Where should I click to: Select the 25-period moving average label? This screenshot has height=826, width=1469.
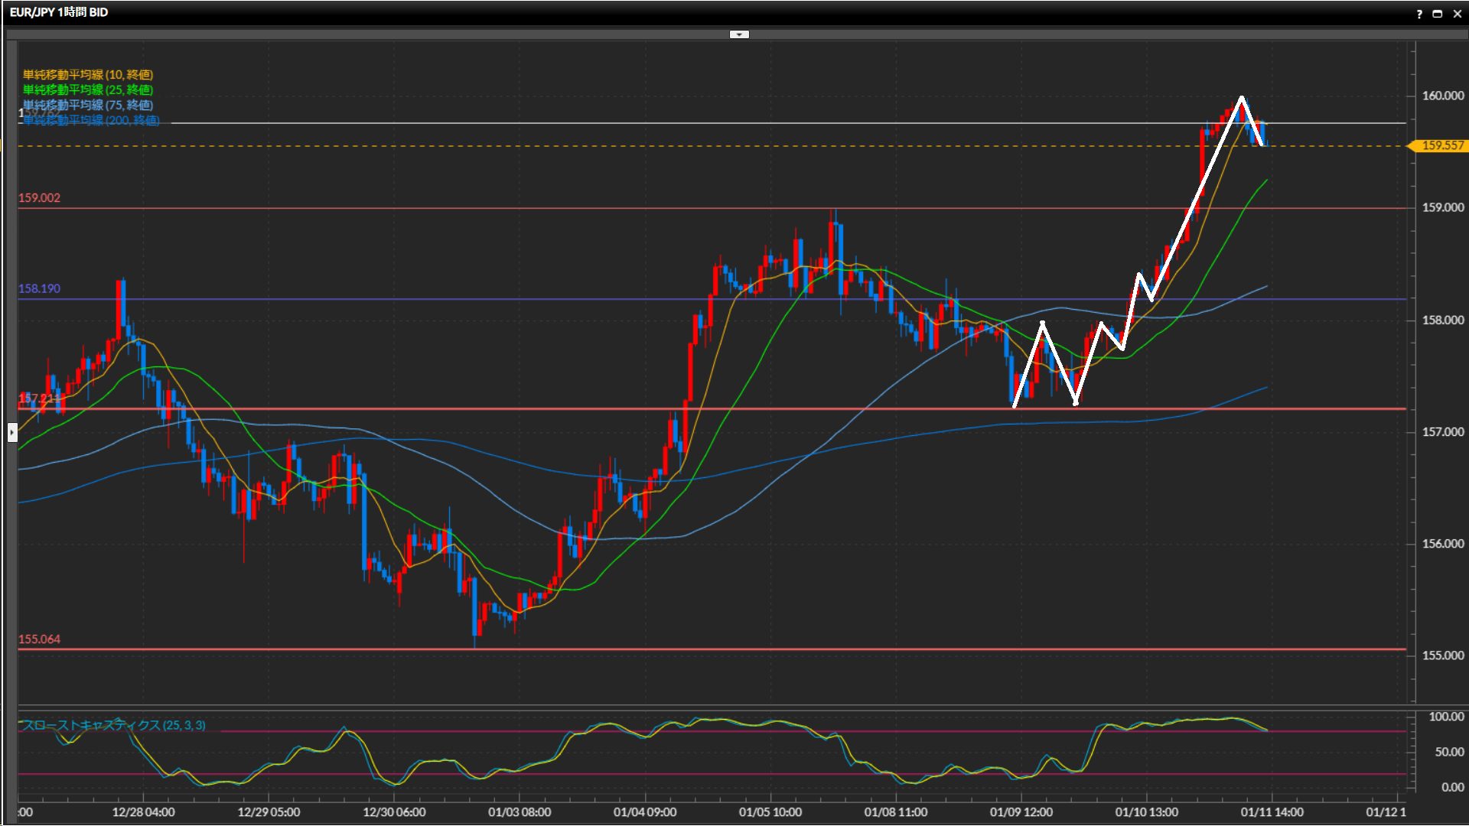(x=88, y=89)
